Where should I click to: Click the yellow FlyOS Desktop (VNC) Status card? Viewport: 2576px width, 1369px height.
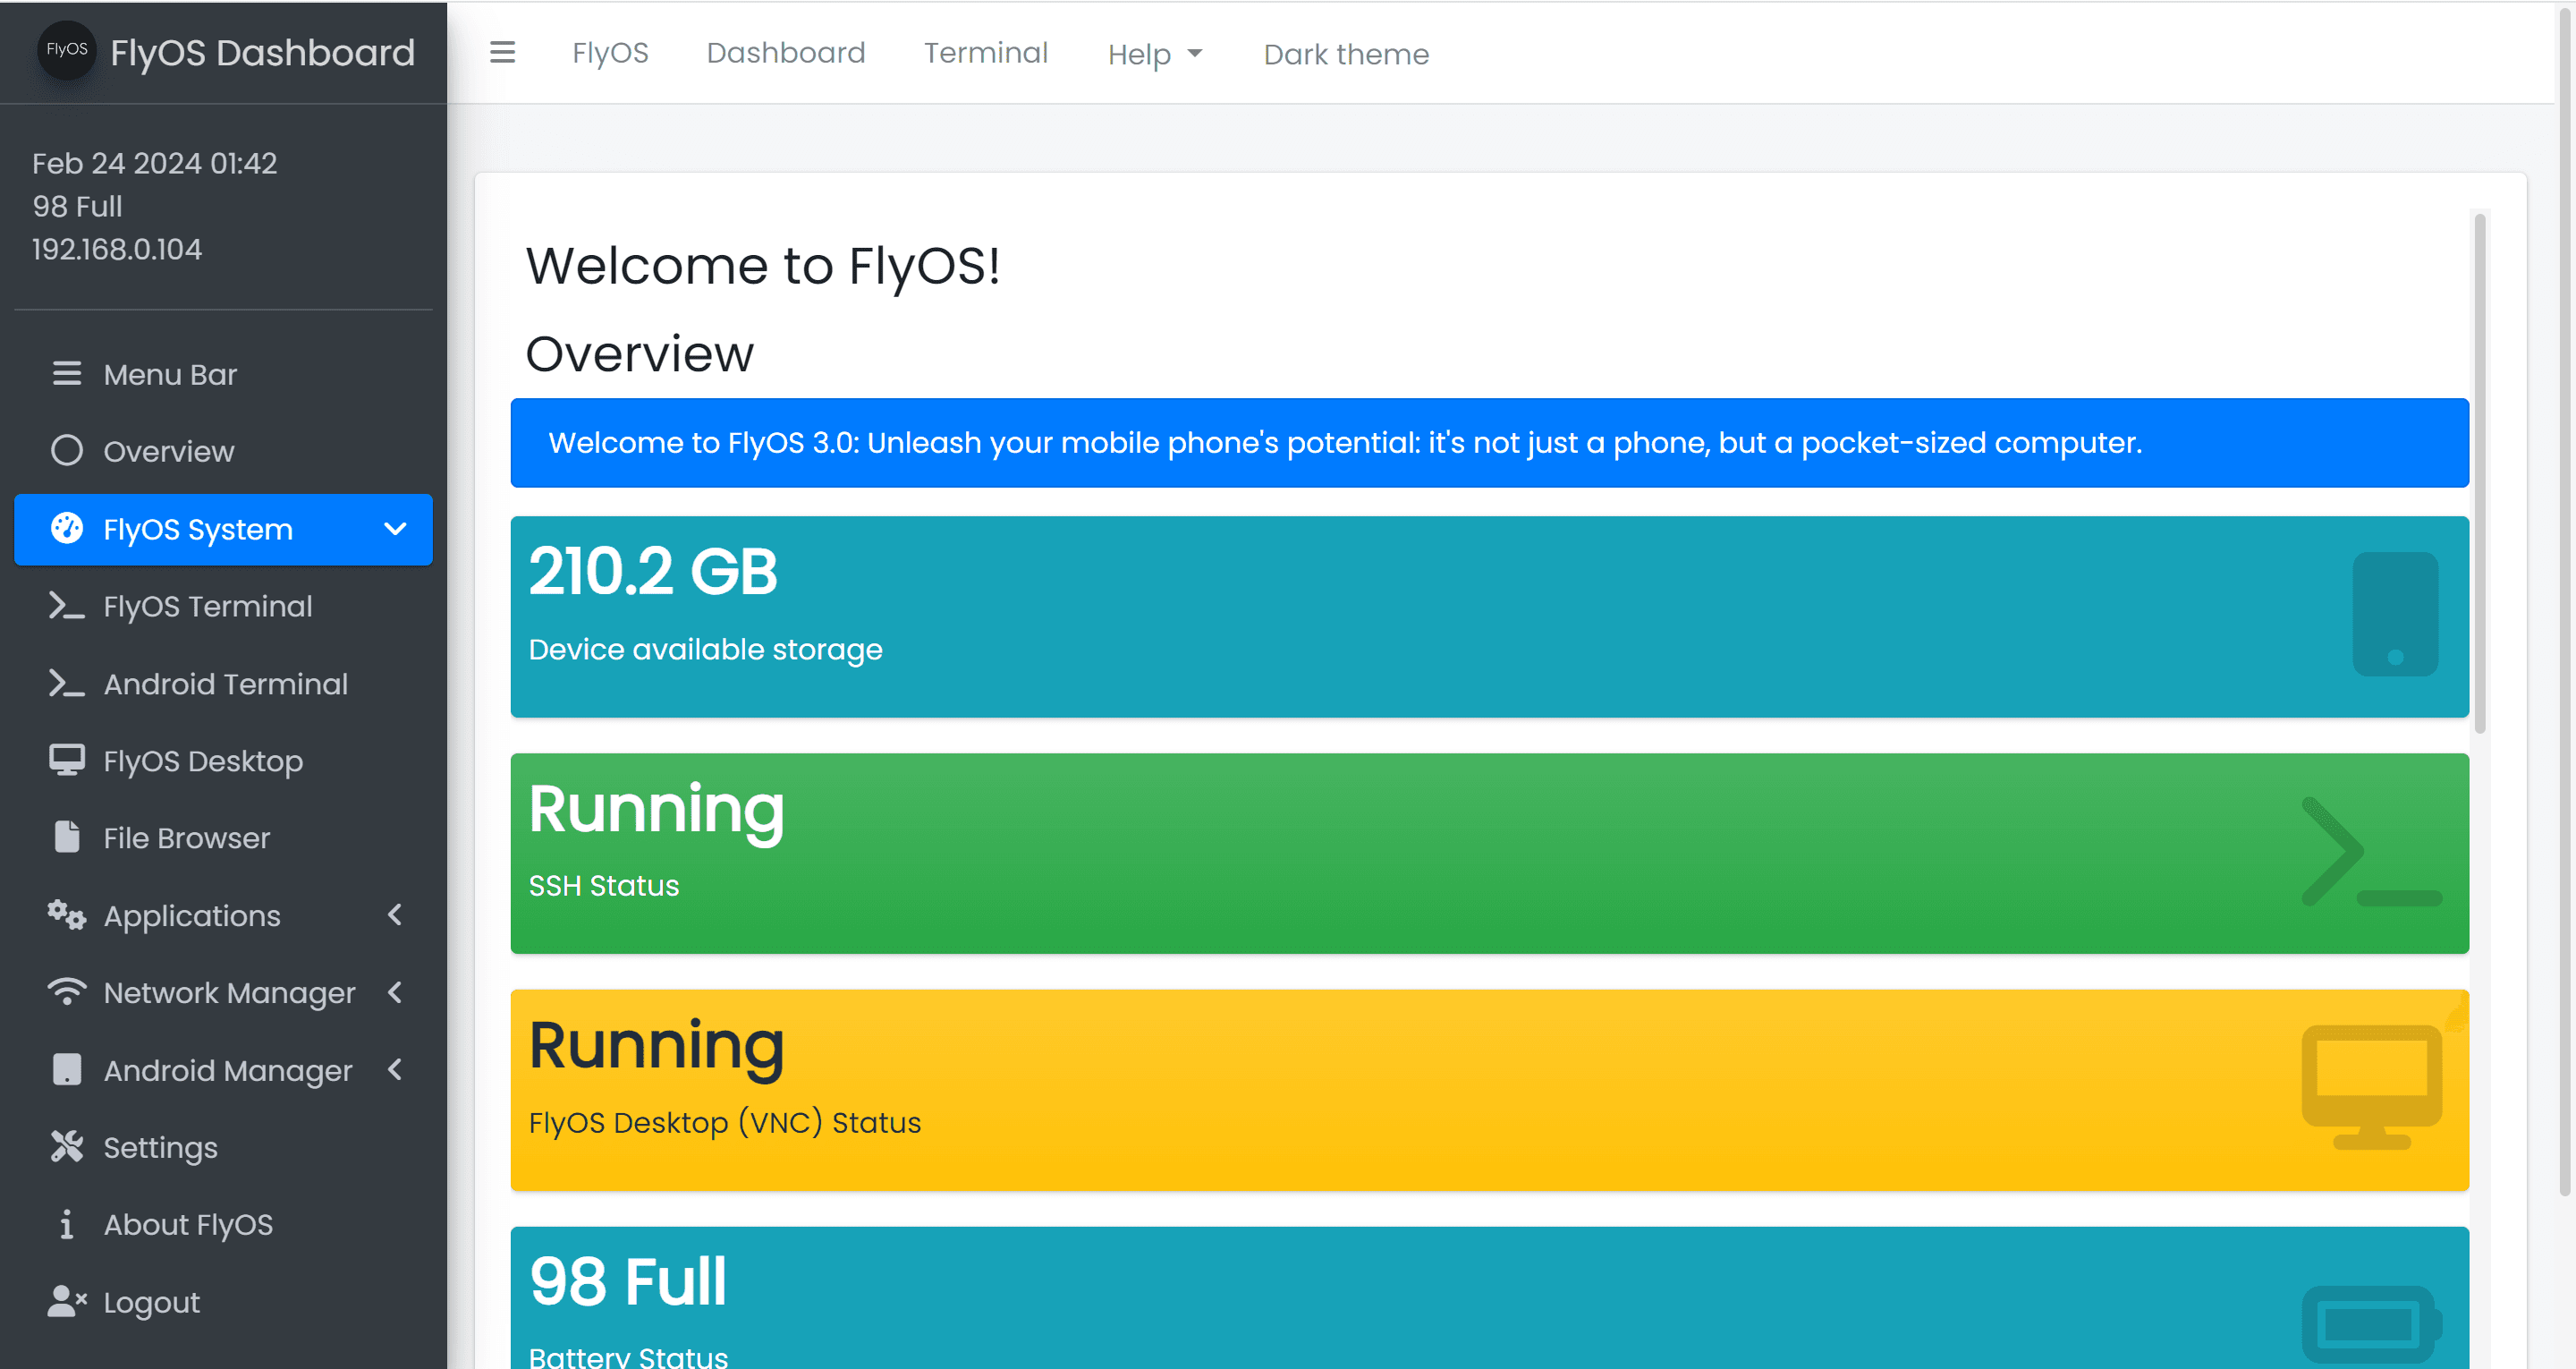pos(1489,1090)
